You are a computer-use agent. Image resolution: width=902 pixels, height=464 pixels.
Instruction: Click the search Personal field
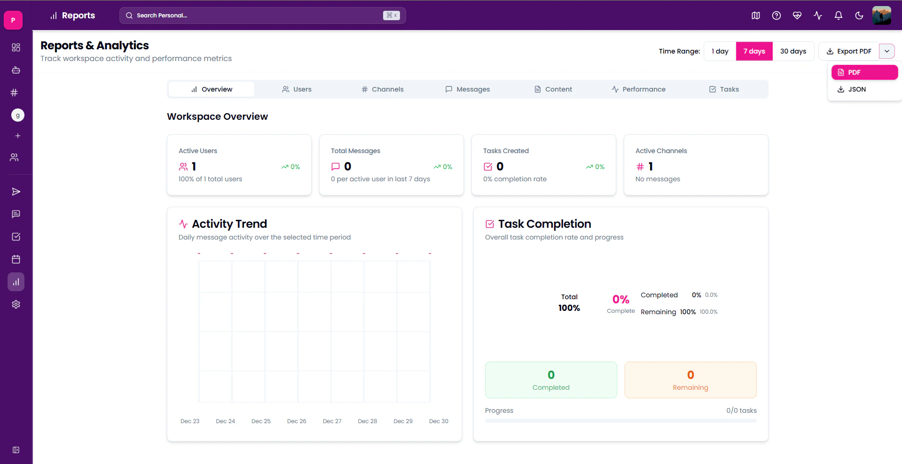click(263, 15)
